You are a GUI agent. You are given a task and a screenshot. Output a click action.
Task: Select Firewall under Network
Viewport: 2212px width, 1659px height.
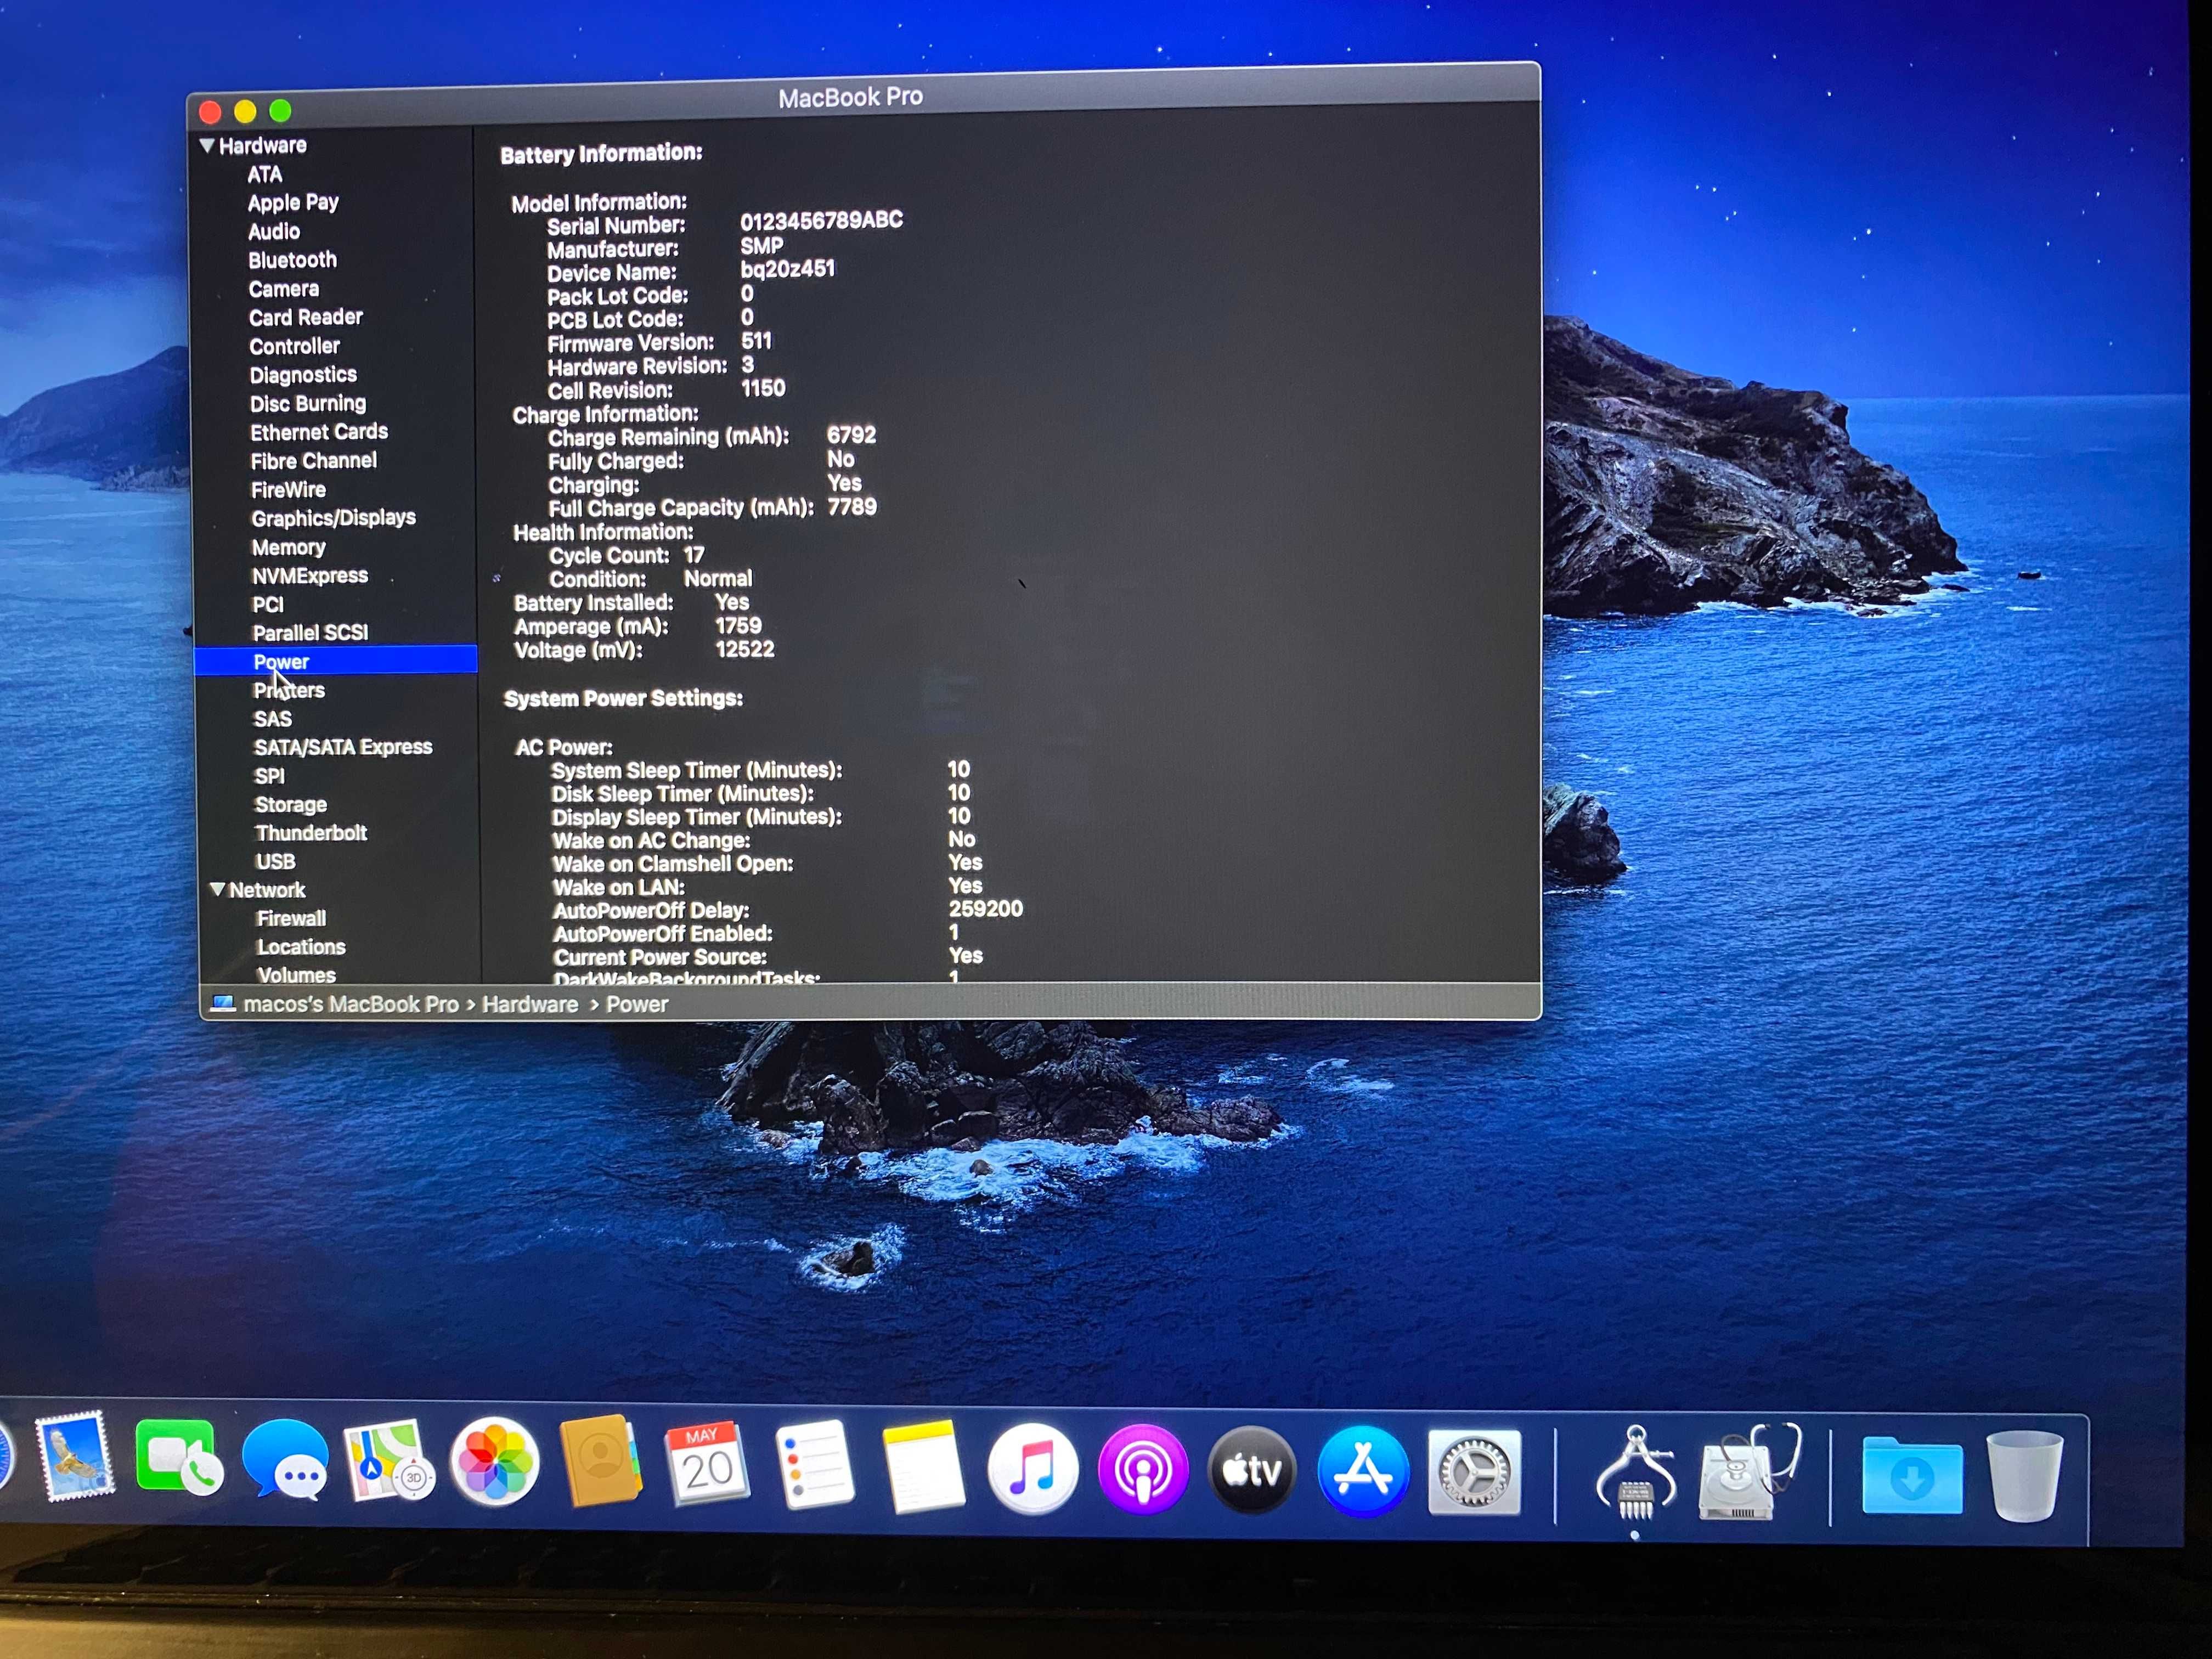pyautogui.click(x=291, y=918)
